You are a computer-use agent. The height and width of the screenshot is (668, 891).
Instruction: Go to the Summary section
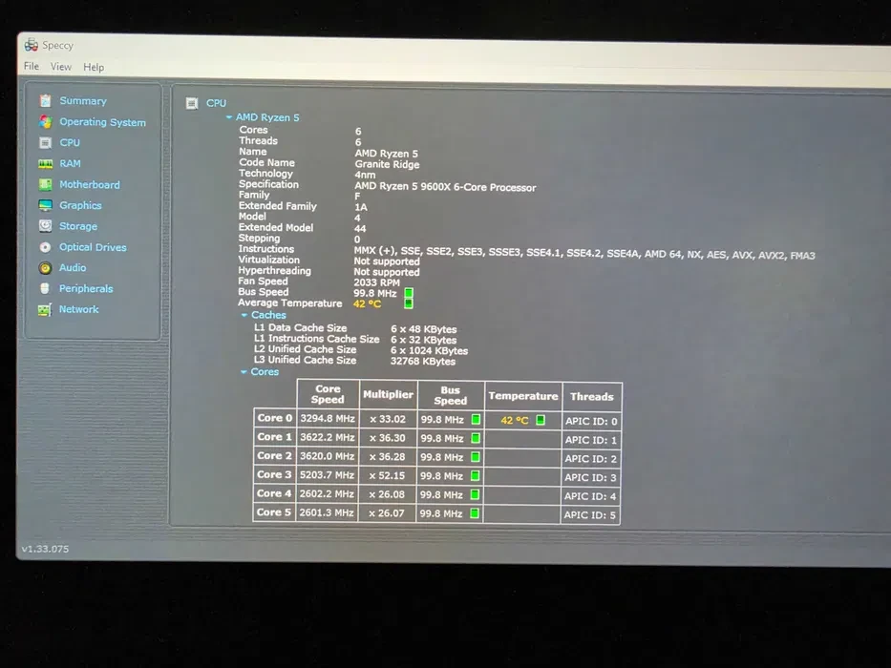click(83, 100)
